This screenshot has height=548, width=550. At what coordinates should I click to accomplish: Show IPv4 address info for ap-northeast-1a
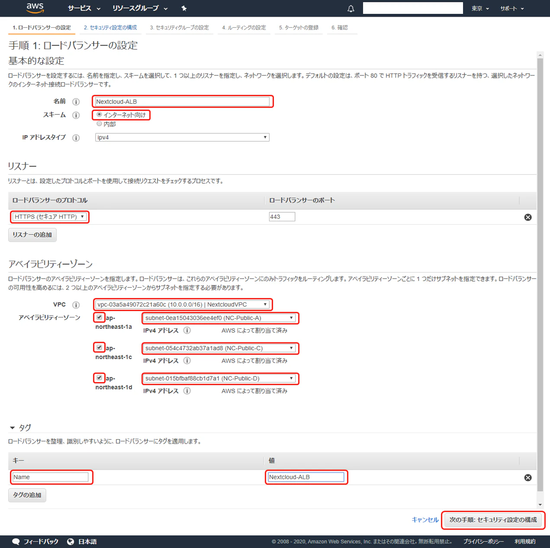pyautogui.click(x=187, y=331)
